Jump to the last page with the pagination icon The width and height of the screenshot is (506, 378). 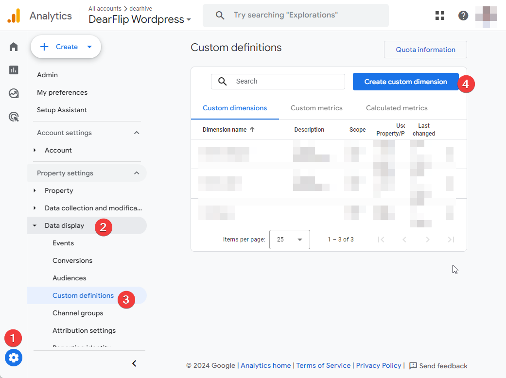(x=451, y=239)
